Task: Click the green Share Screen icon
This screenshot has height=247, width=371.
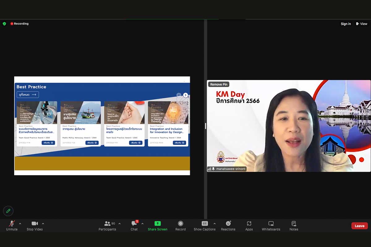Action: pyautogui.click(x=157, y=224)
